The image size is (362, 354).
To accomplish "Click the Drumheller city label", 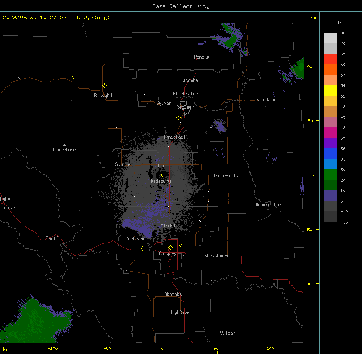I will pyautogui.click(x=268, y=205).
